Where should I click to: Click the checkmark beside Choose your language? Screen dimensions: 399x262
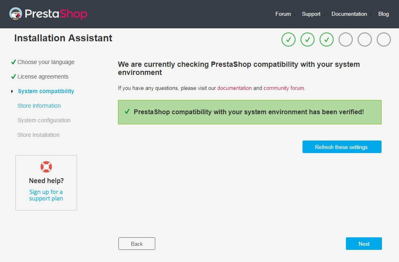click(x=13, y=61)
